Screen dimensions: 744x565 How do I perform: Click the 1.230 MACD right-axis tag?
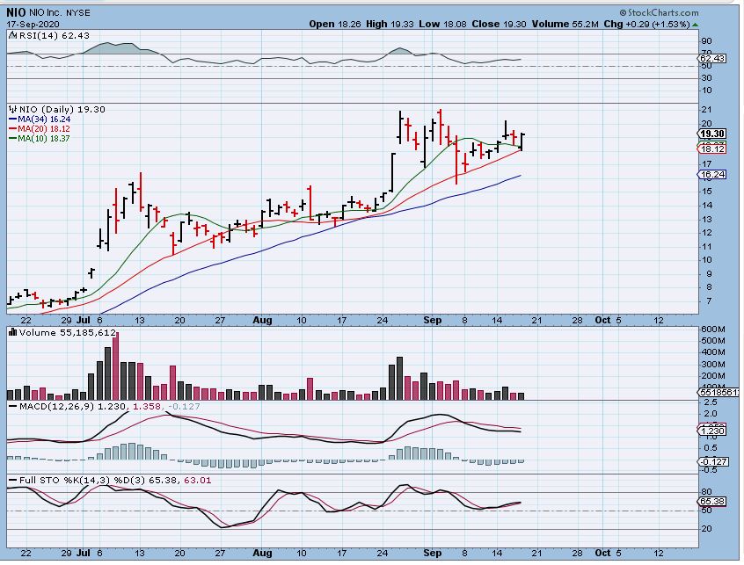point(712,431)
